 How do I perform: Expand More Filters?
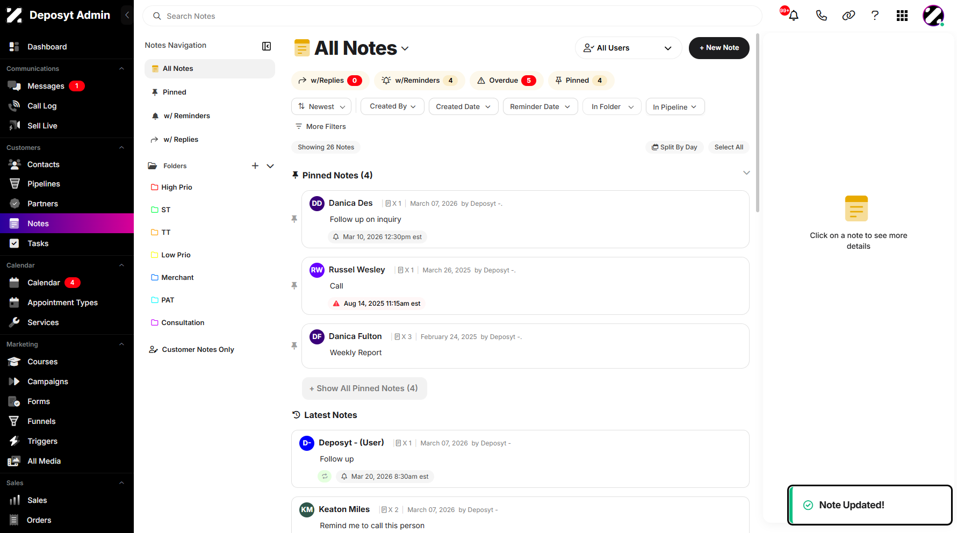tap(320, 126)
